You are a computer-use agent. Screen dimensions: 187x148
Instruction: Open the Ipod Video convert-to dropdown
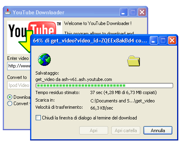pyautogui.click(x=19, y=85)
